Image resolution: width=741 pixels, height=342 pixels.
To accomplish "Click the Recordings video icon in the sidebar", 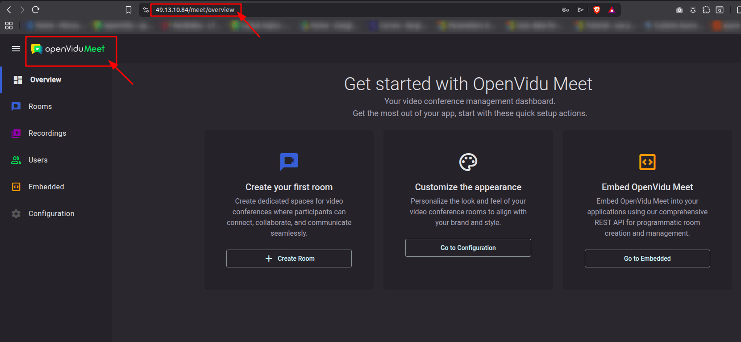I will click(x=16, y=133).
